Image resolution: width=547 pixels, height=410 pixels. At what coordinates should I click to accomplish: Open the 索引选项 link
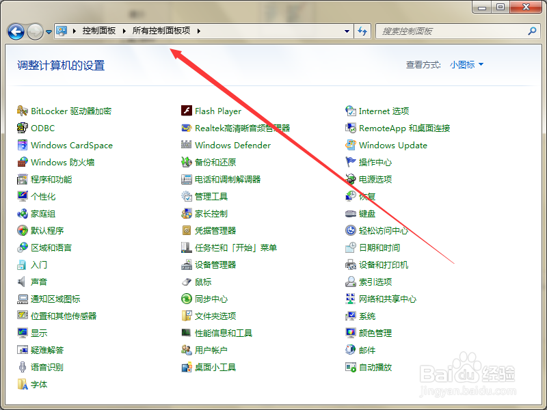pos(375,282)
